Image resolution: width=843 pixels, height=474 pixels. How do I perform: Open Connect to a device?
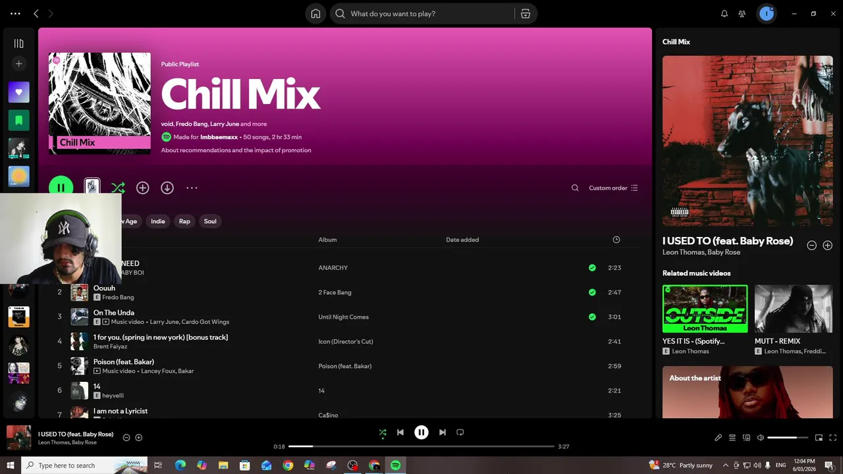[x=746, y=438]
